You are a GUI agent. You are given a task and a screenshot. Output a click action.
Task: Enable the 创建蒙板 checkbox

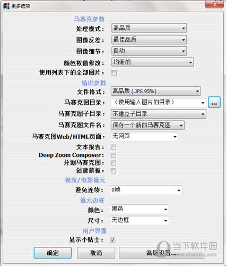click(x=114, y=171)
